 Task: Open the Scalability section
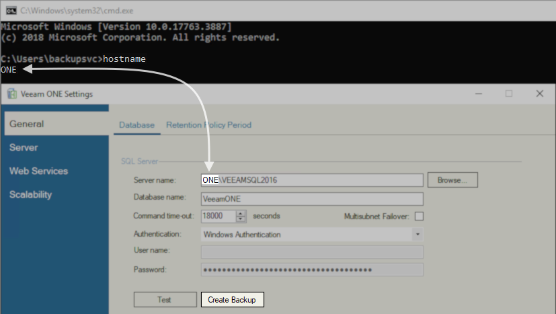pyautogui.click(x=30, y=194)
